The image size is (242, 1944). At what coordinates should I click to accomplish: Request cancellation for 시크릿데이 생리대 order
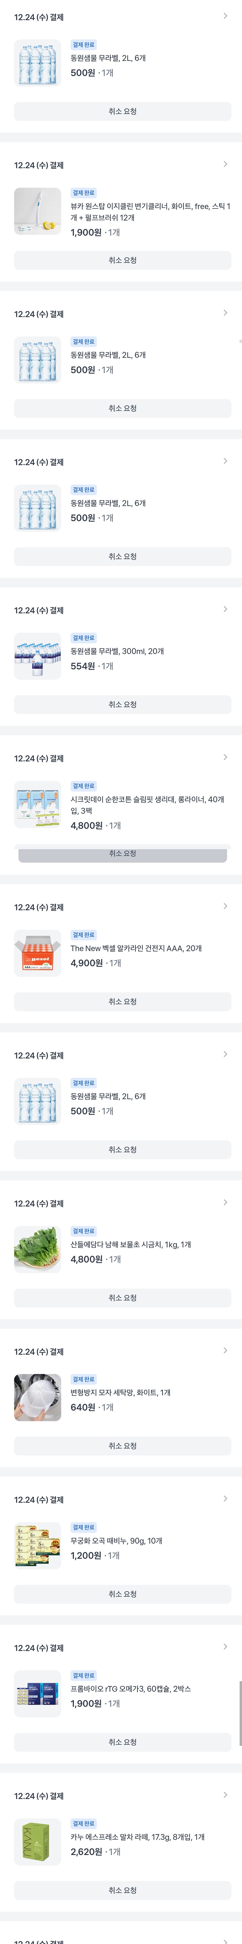122,854
